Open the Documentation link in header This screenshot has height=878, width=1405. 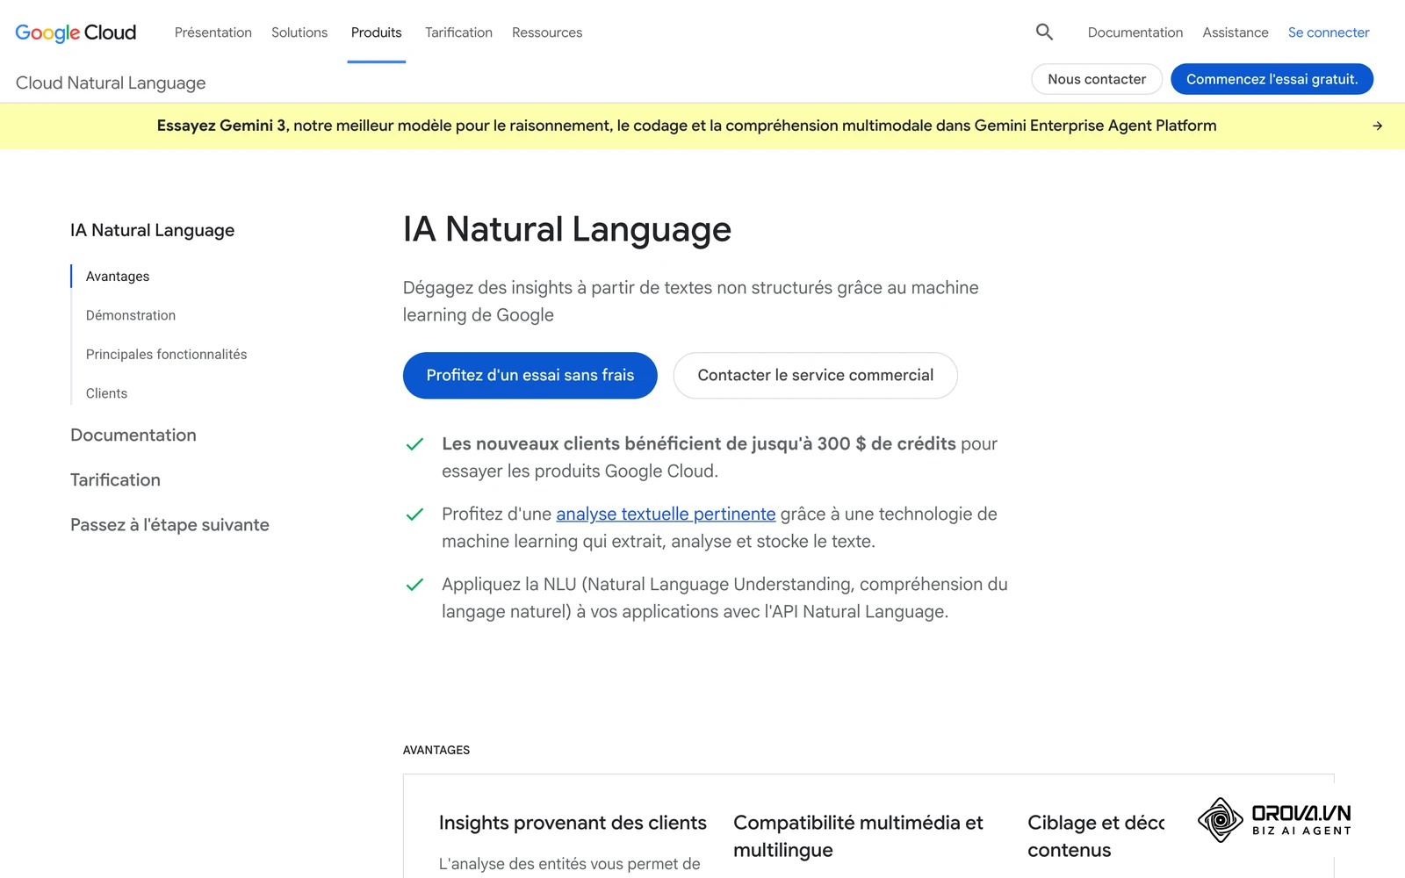[1135, 32]
